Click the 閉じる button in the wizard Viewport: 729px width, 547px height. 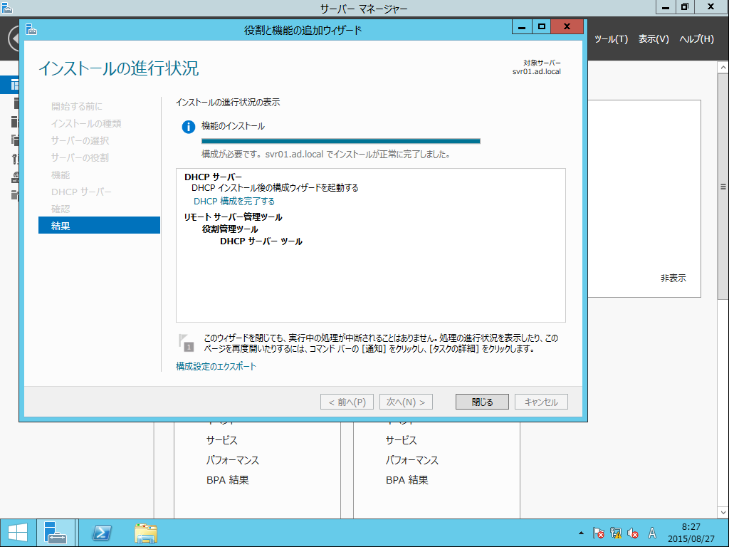pyautogui.click(x=482, y=402)
